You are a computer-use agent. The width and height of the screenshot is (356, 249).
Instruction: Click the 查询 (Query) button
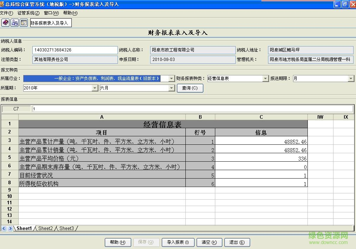click(190, 88)
